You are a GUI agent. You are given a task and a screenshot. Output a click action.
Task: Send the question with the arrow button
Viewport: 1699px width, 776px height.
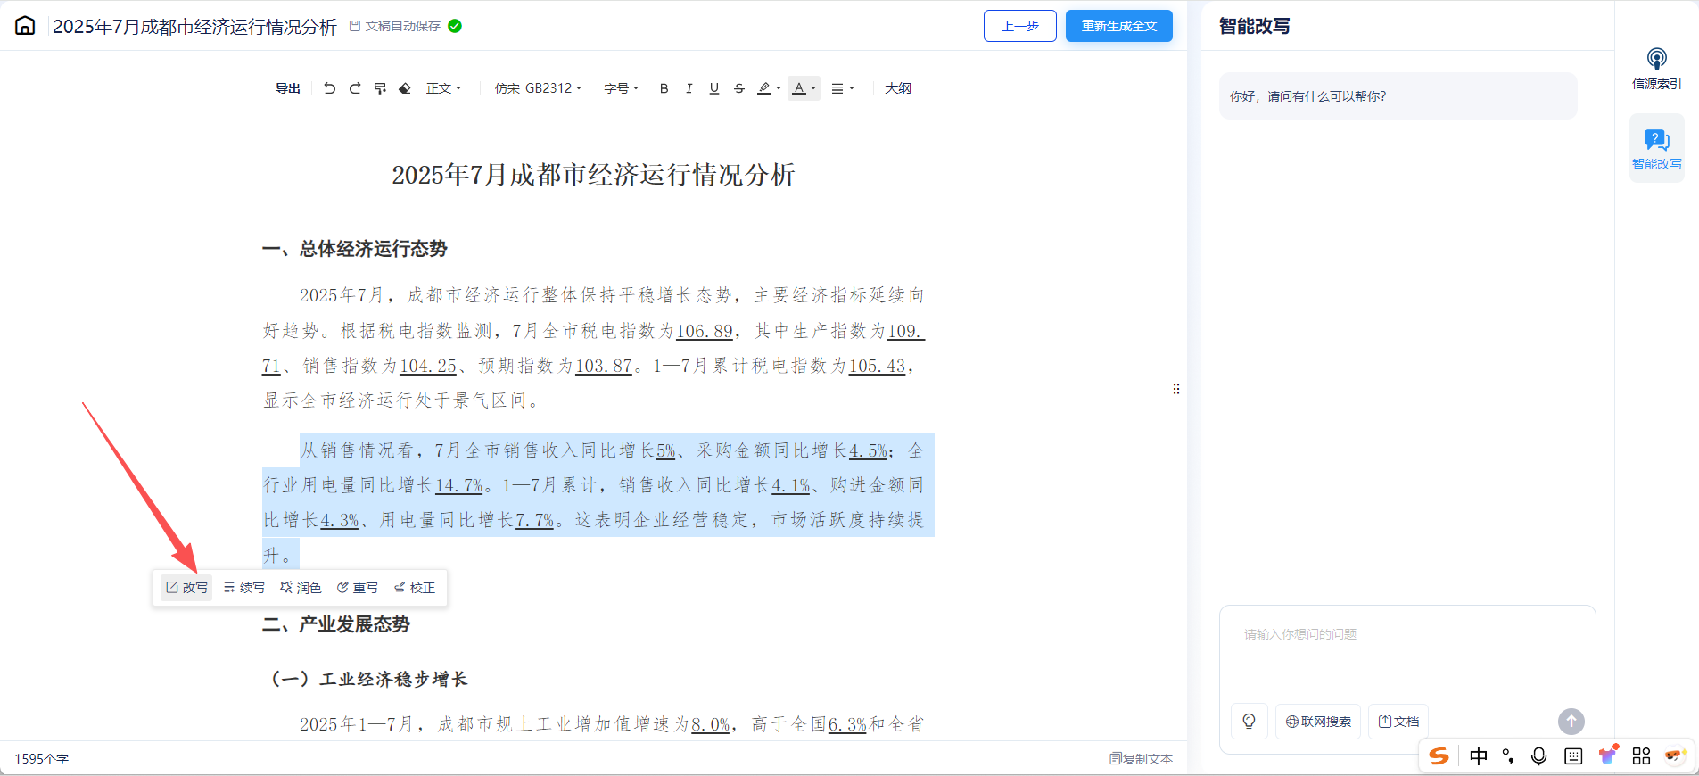(1571, 721)
